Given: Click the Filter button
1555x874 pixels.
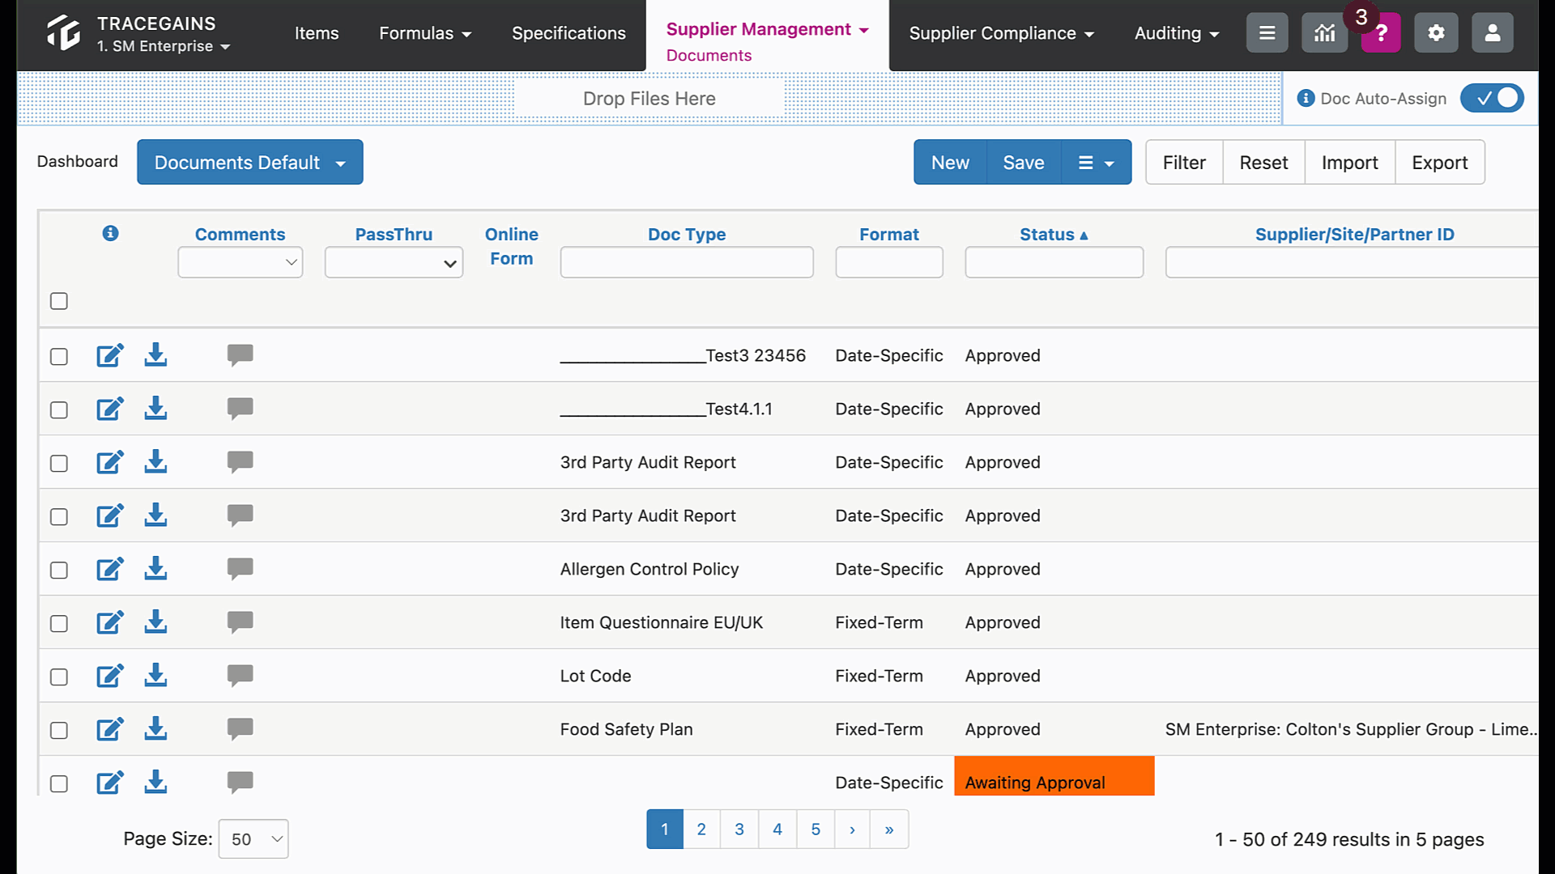Looking at the screenshot, I should tap(1184, 162).
